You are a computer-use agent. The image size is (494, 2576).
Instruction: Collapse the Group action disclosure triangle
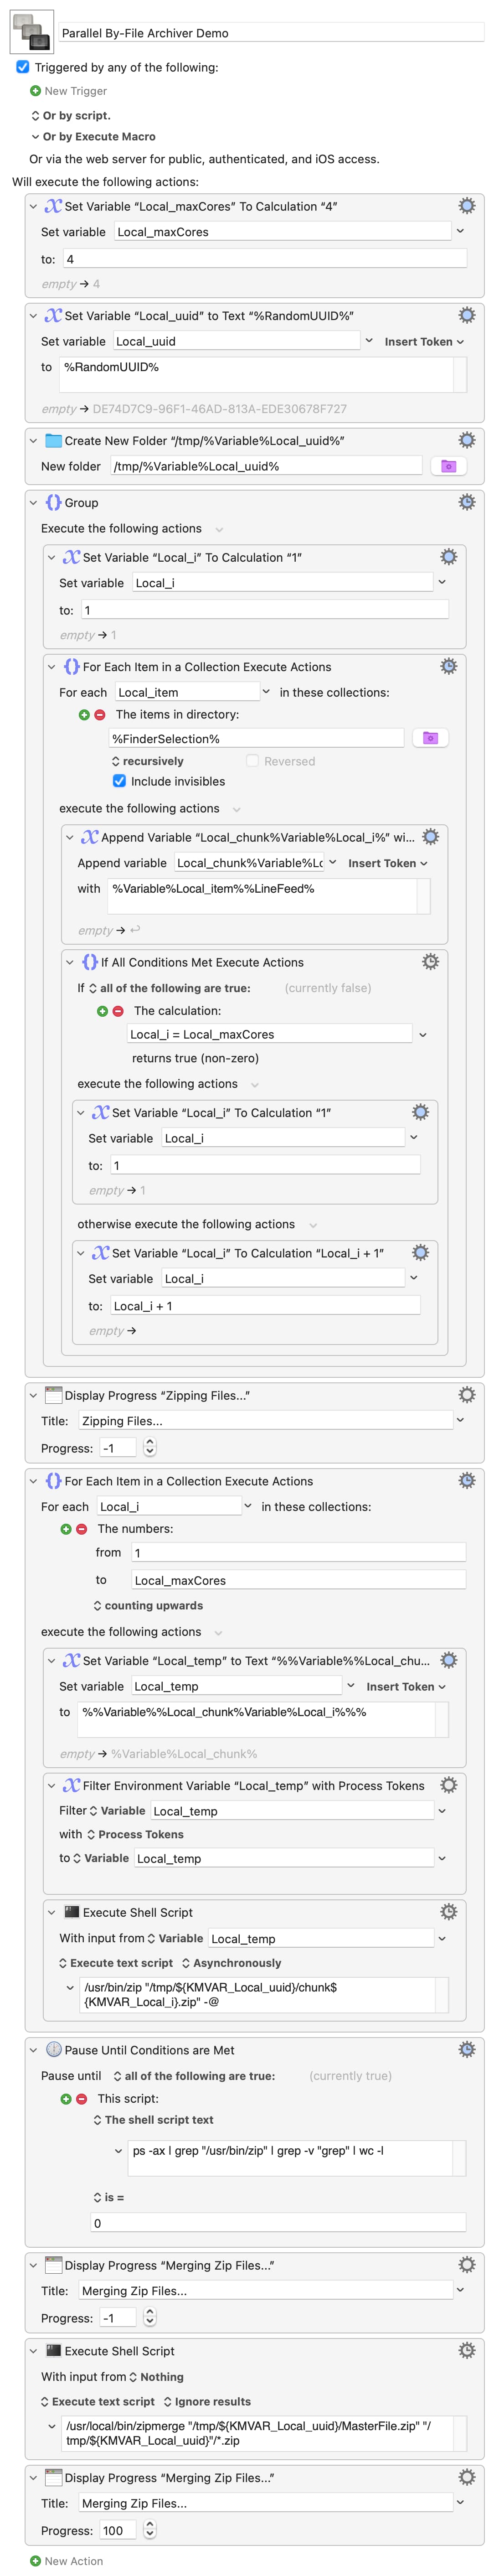pyautogui.click(x=33, y=503)
